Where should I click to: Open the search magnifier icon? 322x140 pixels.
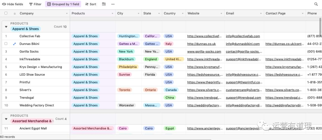[x=316, y=4]
